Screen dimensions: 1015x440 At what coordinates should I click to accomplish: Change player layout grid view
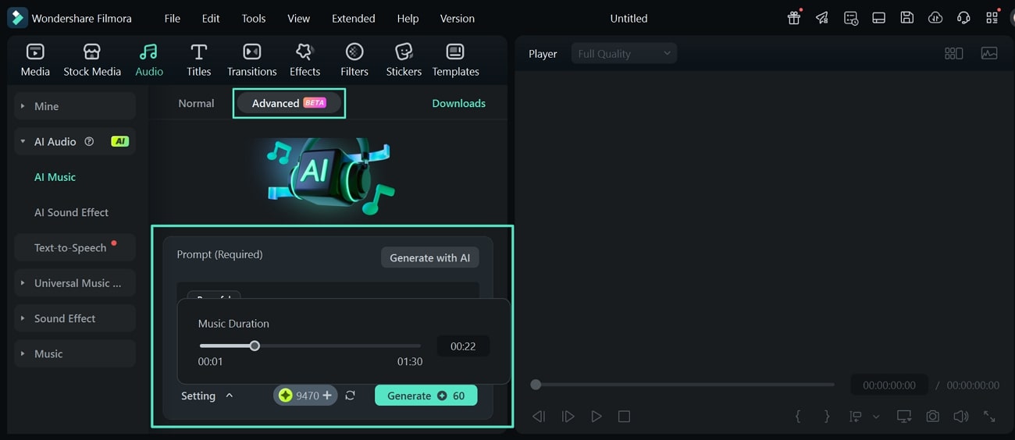pyautogui.click(x=953, y=54)
